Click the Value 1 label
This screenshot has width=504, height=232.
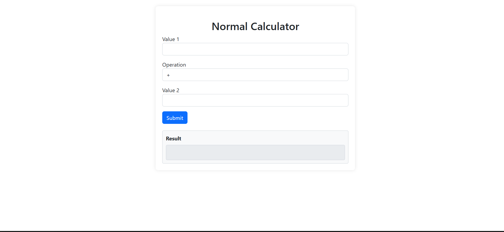170,39
